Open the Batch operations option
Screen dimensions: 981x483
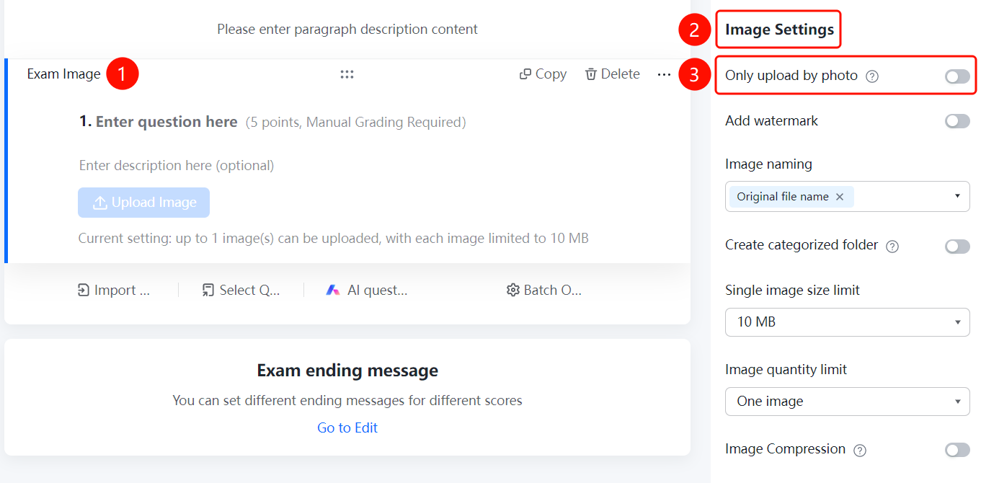543,290
